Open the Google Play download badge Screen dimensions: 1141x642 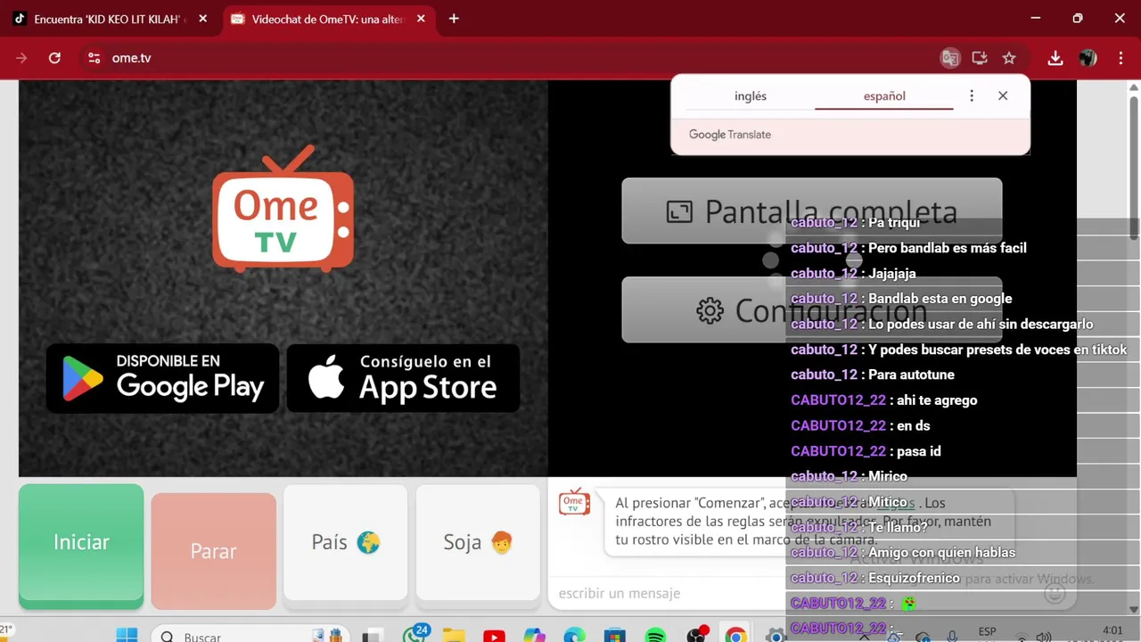[x=162, y=377]
